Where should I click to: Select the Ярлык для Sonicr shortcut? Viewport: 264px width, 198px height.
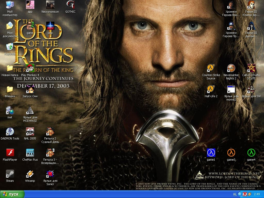(x=50, y=174)
